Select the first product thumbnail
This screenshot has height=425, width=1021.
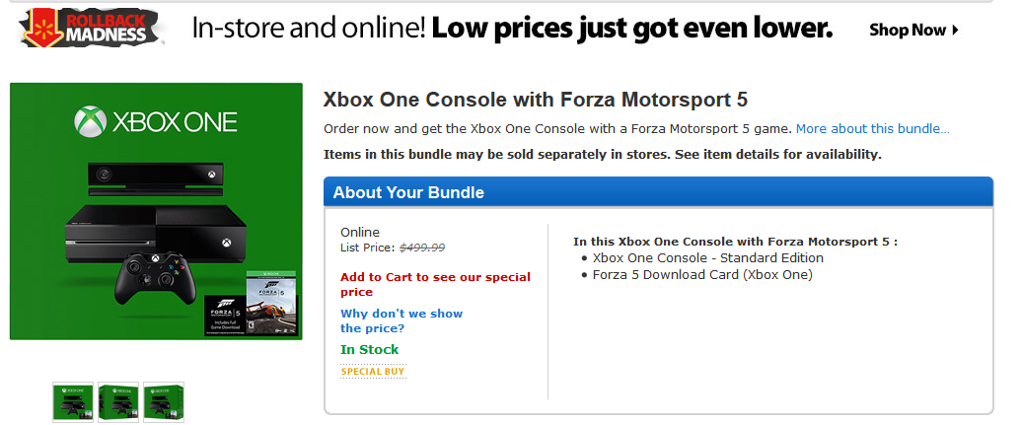[x=73, y=401]
